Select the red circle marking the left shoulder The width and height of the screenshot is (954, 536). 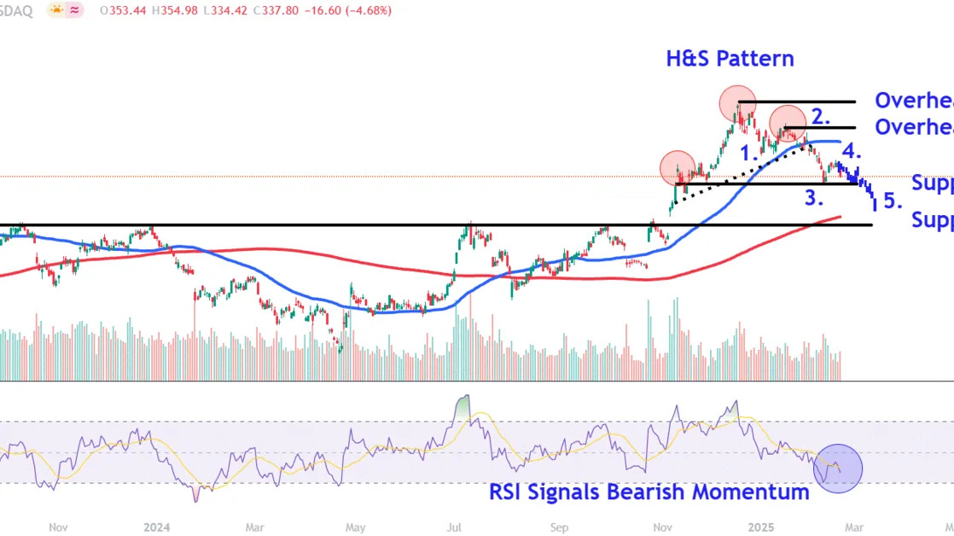click(x=678, y=168)
